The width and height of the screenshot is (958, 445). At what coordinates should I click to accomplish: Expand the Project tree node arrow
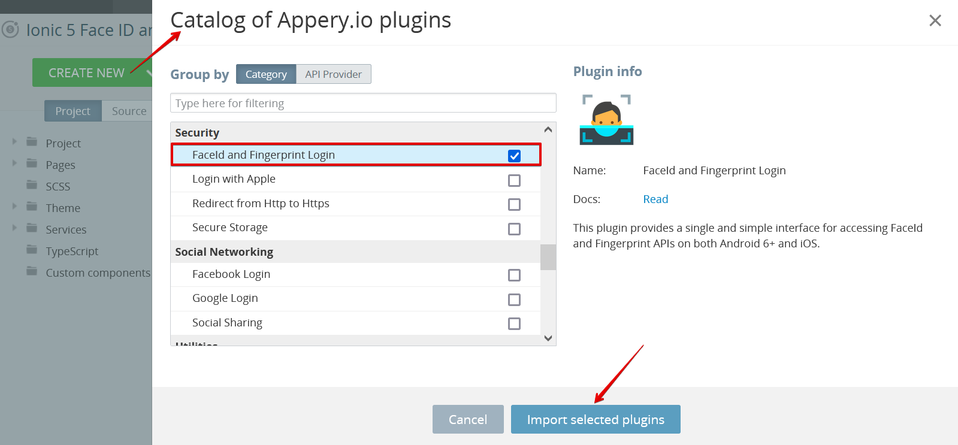click(x=14, y=142)
